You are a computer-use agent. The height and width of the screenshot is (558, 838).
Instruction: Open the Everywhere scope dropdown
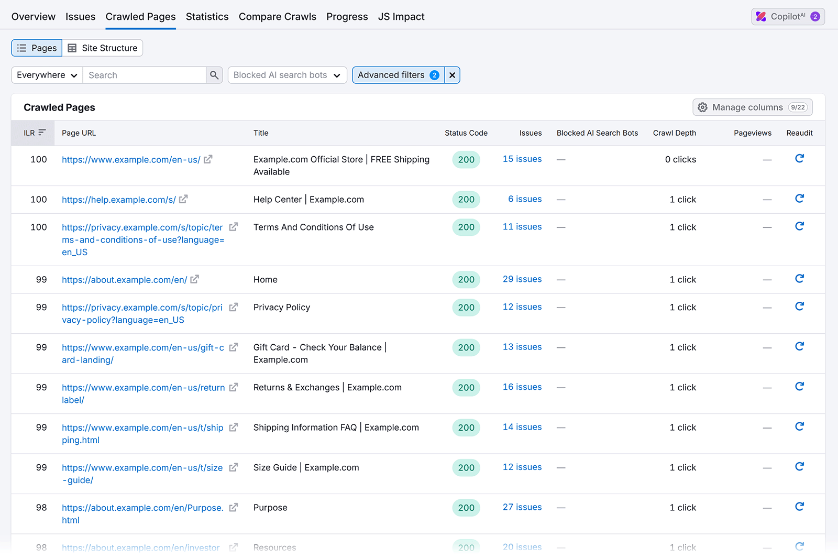click(x=46, y=75)
